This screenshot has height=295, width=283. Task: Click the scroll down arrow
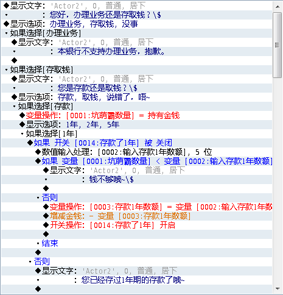278,288
